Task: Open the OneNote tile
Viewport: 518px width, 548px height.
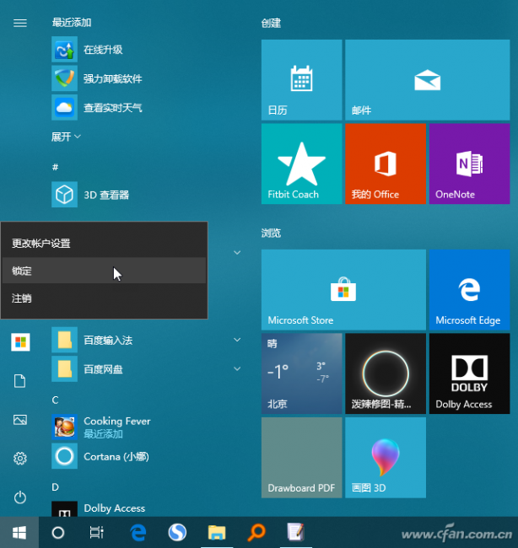Action: coord(469,164)
